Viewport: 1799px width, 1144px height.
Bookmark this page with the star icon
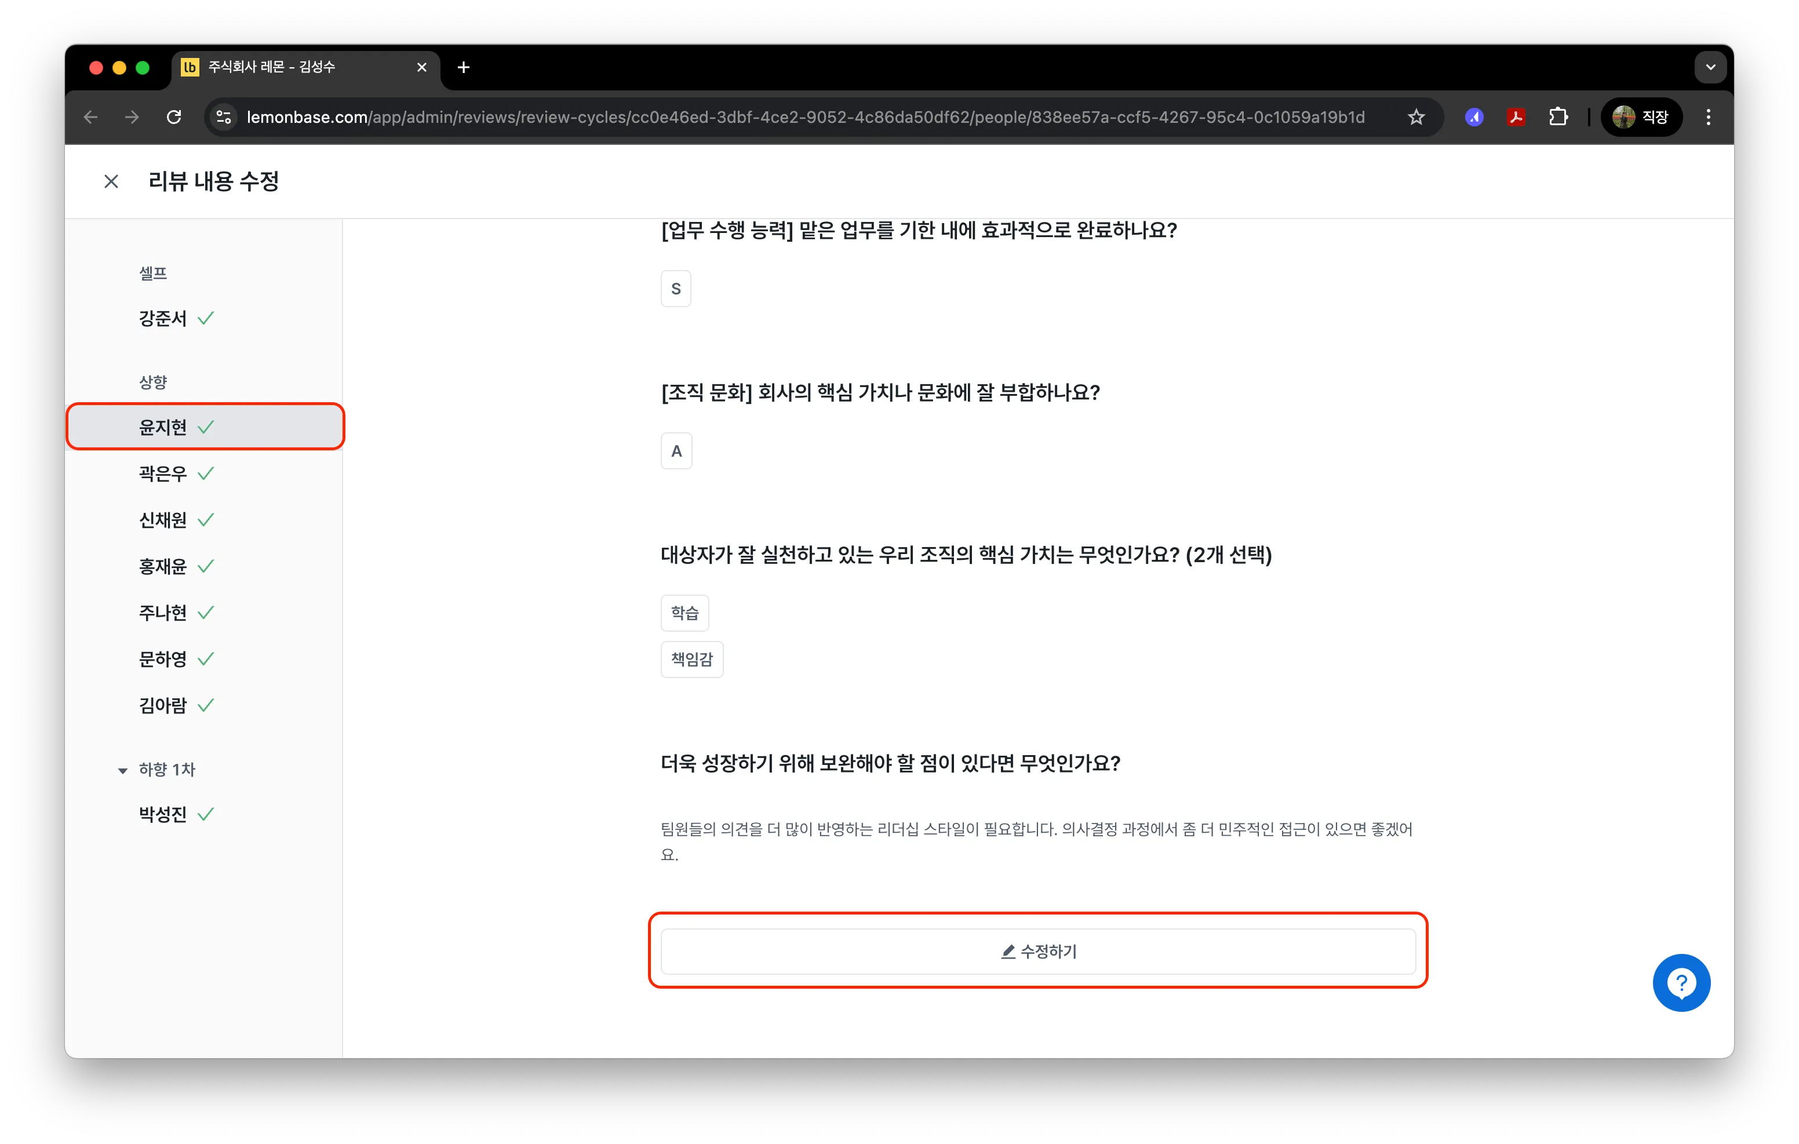tap(1416, 117)
